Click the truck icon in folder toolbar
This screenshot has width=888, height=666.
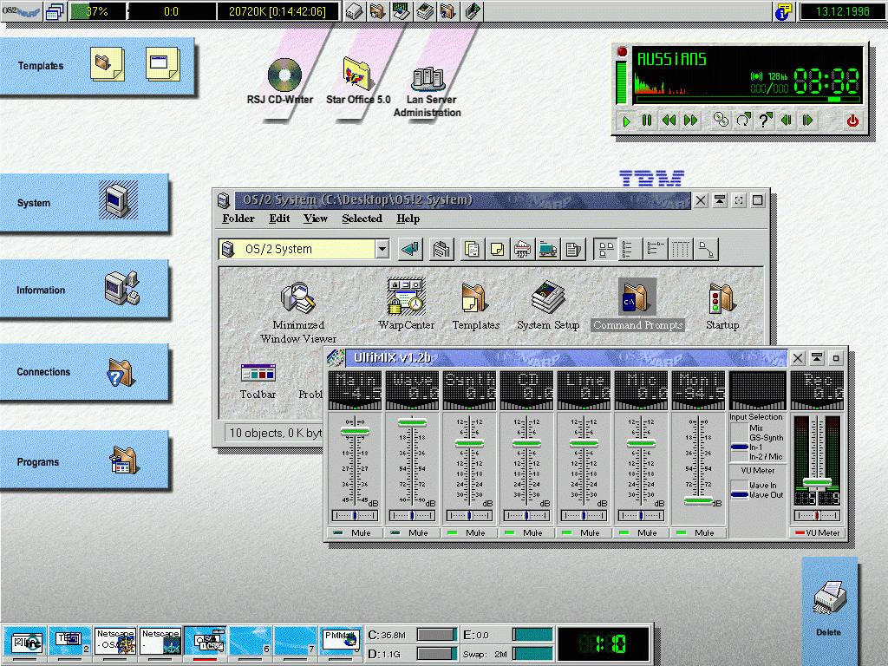tap(548, 249)
